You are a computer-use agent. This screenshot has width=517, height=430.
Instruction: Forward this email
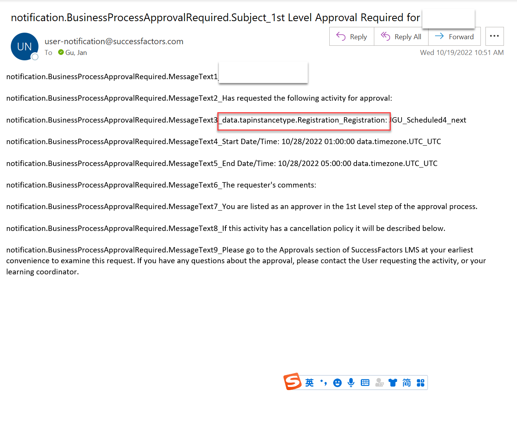click(454, 37)
